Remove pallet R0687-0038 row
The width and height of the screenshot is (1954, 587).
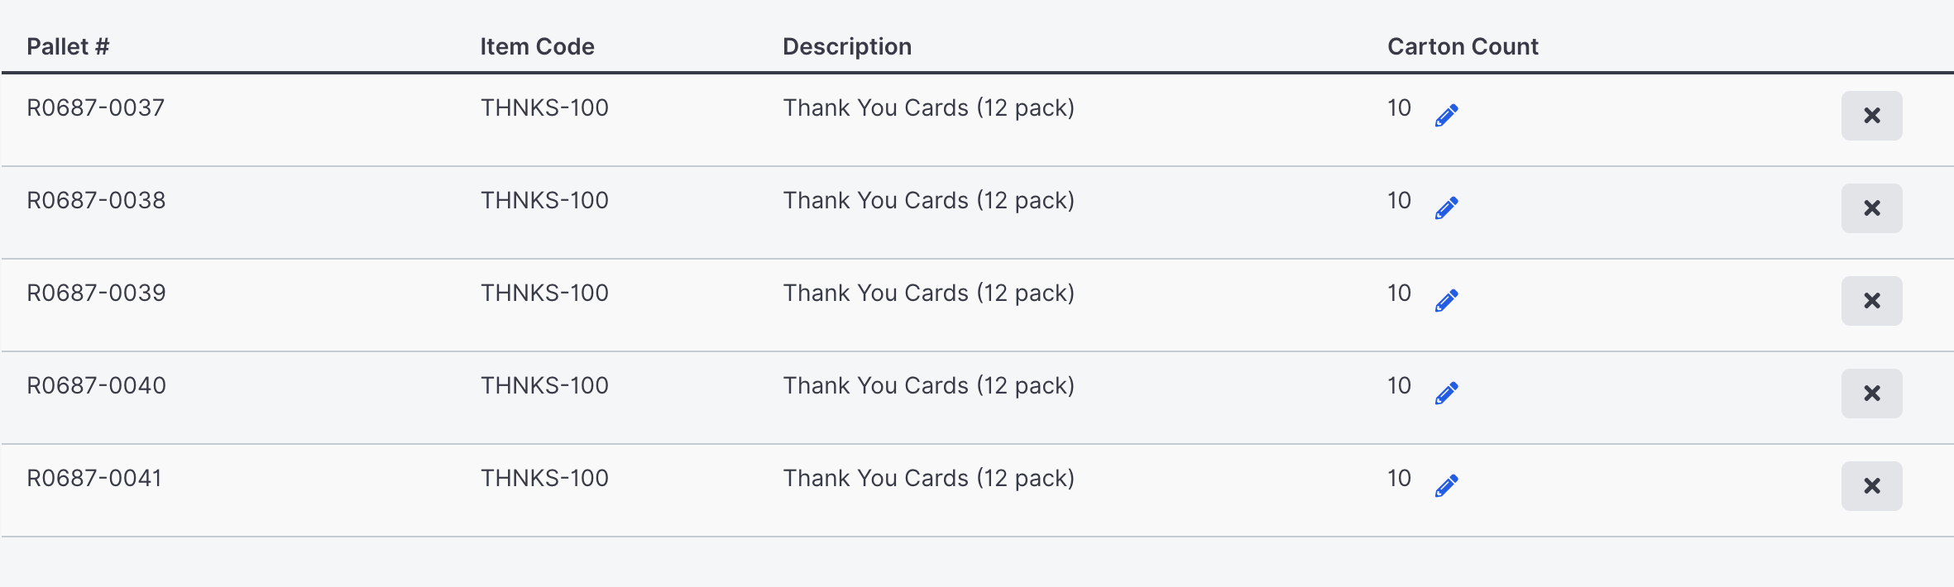[x=1871, y=208]
